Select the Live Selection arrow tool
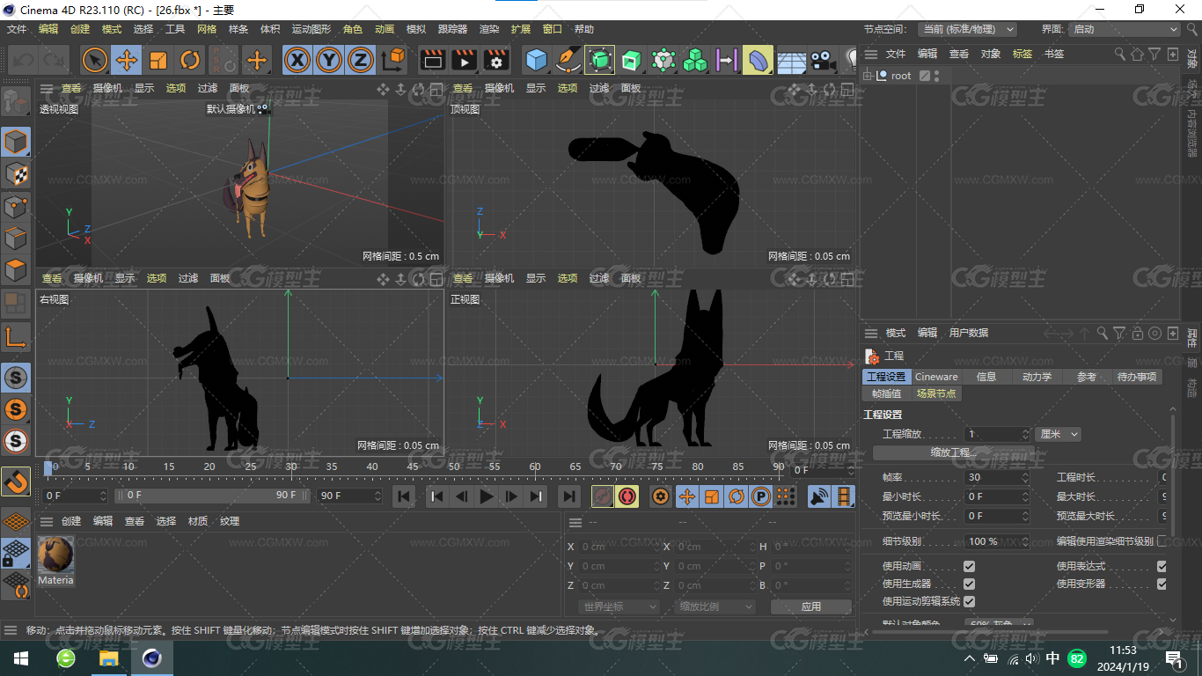Image resolution: width=1202 pixels, height=676 pixels. (x=95, y=60)
